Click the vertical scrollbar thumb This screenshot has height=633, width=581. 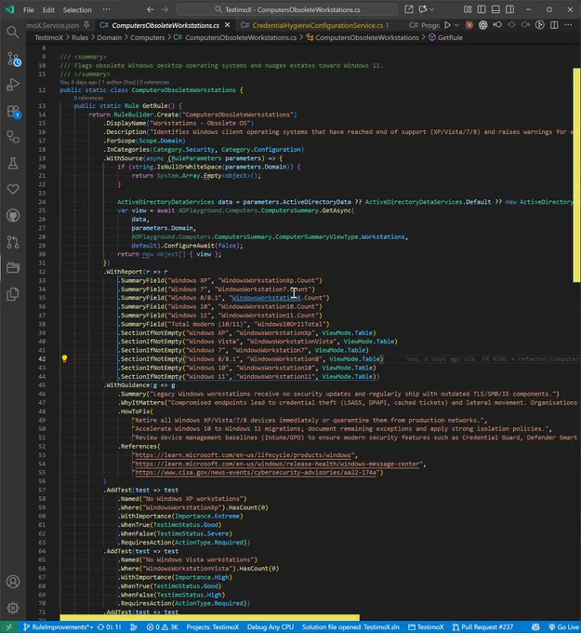tap(576, 175)
